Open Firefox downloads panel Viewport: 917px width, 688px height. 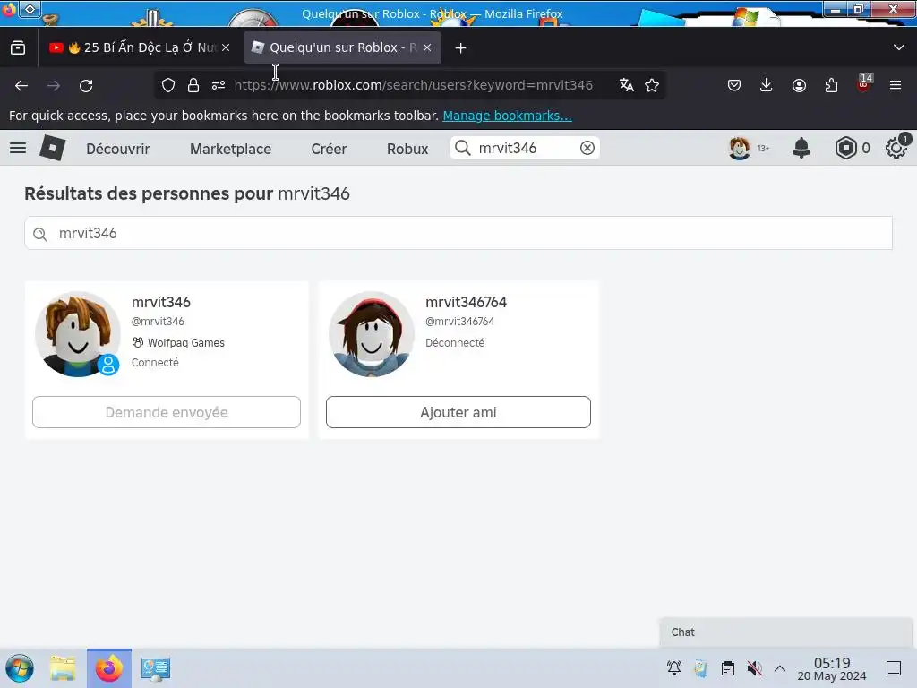point(767,85)
